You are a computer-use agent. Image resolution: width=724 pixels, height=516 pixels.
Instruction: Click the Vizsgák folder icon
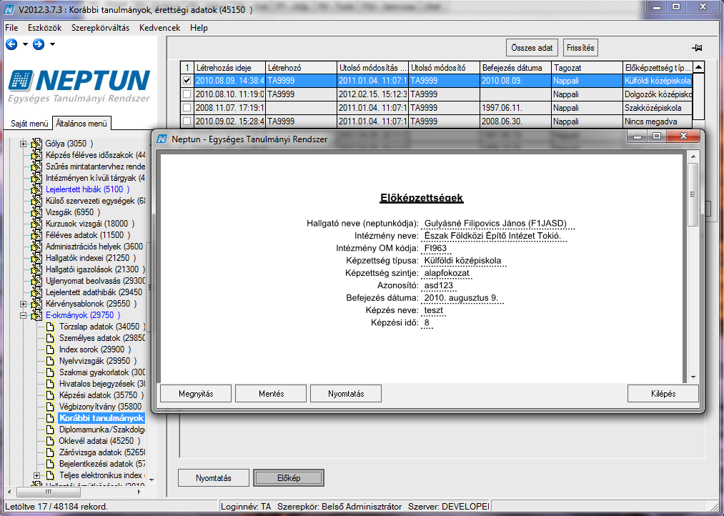pyautogui.click(x=36, y=212)
